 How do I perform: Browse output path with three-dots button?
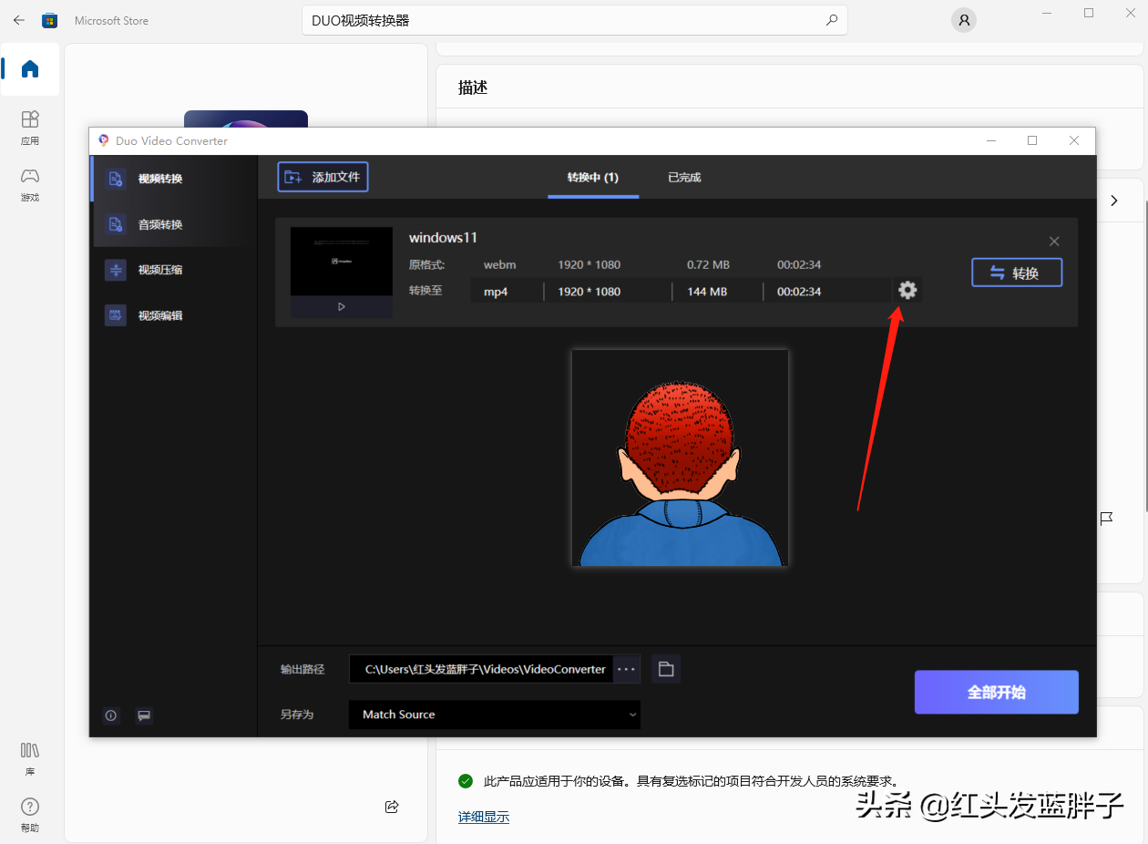(x=626, y=669)
